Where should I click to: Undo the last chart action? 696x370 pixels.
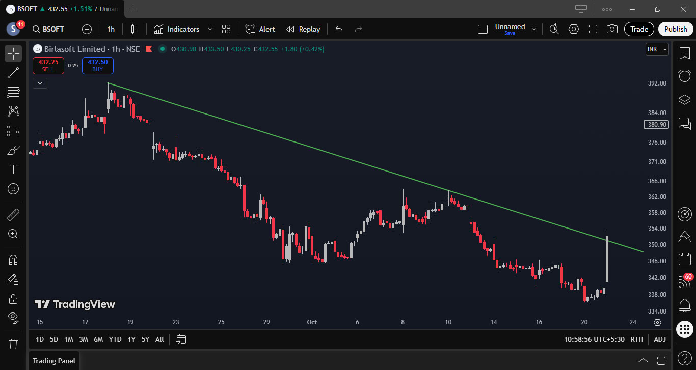tap(339, 29)
